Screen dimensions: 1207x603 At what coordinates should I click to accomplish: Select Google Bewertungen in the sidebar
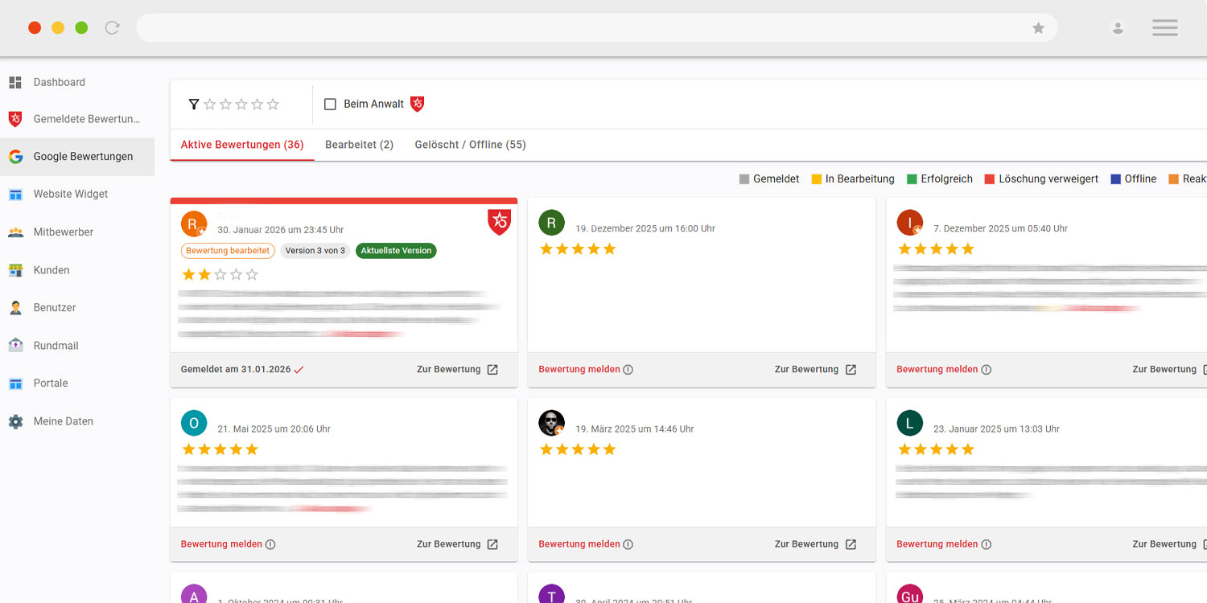click(x=77, y=157)
